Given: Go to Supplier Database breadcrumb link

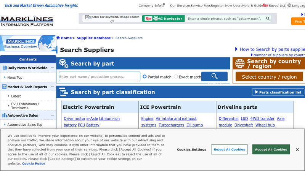Looking at the screenshot, I should [93, 38].
